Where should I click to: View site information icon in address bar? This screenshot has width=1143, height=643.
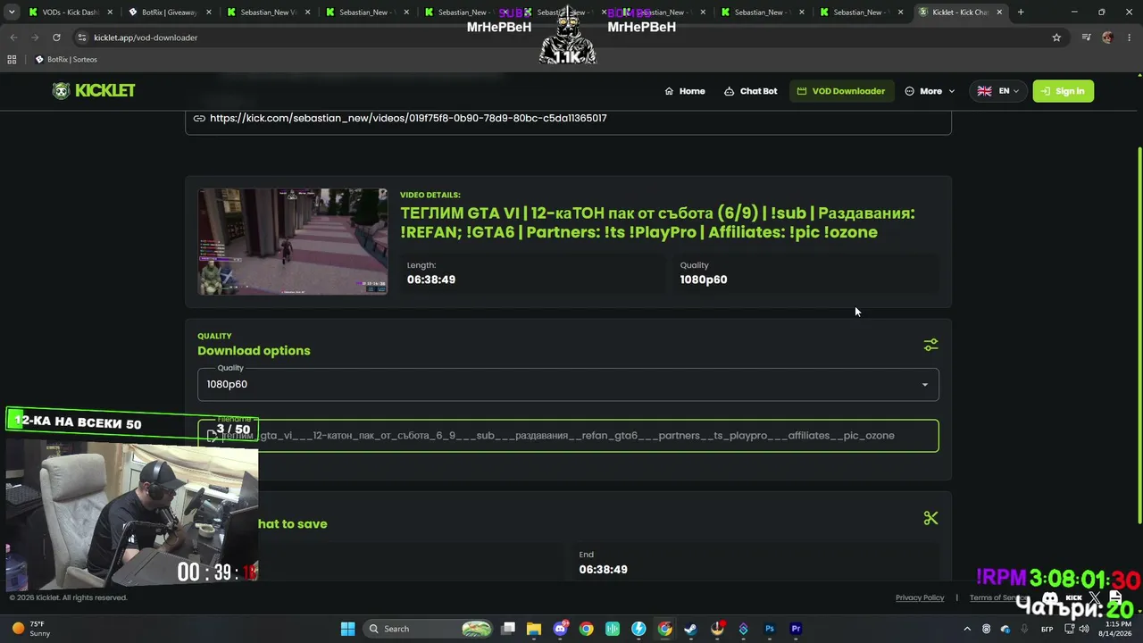click(x=82, y=38)
